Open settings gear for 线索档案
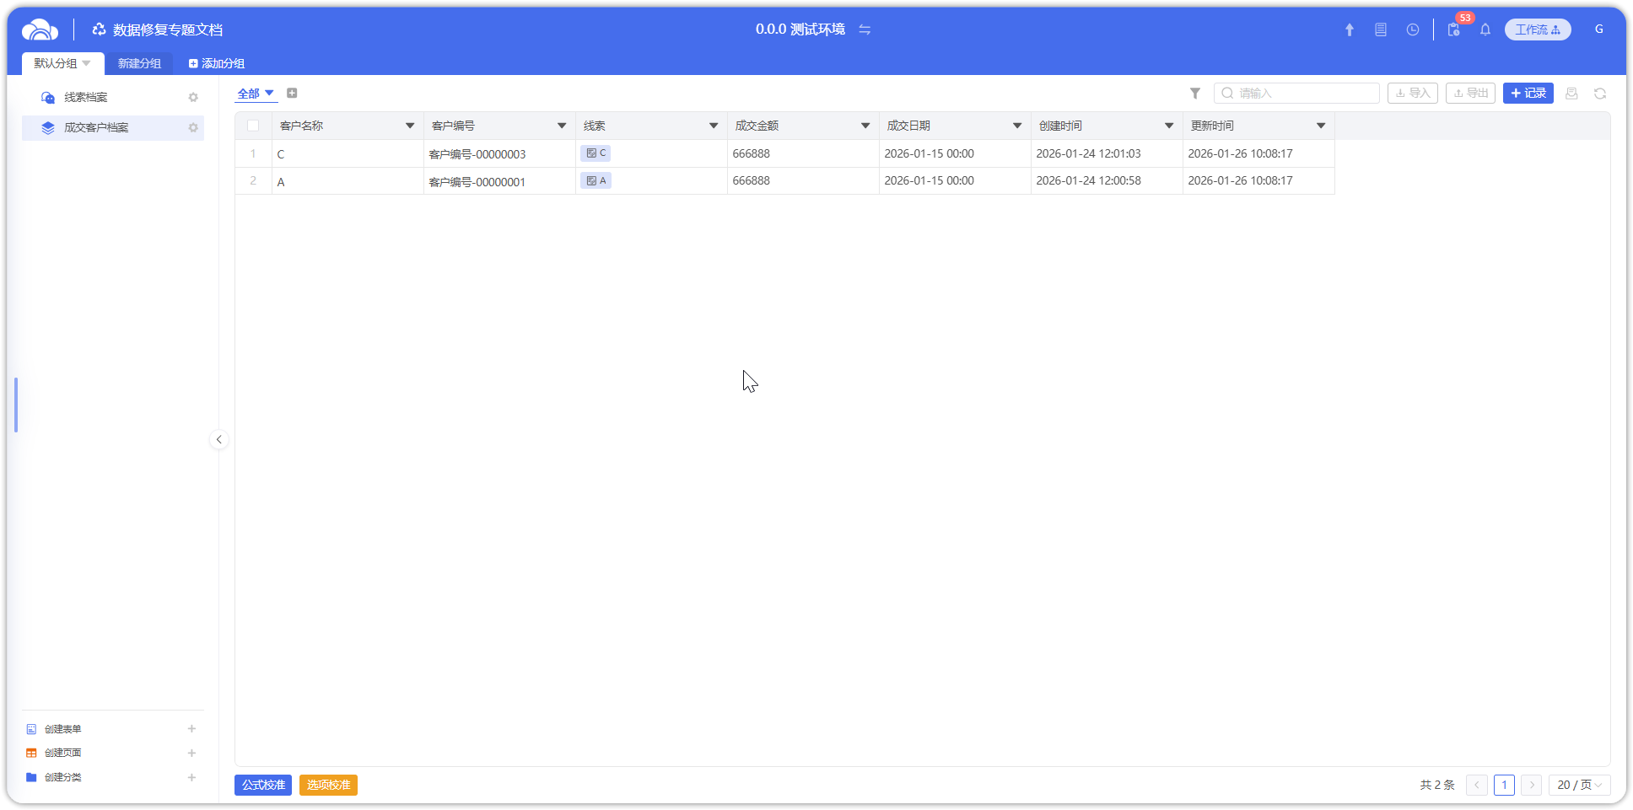The height and width of the screenshot is (810, 1633). point(193,98)
